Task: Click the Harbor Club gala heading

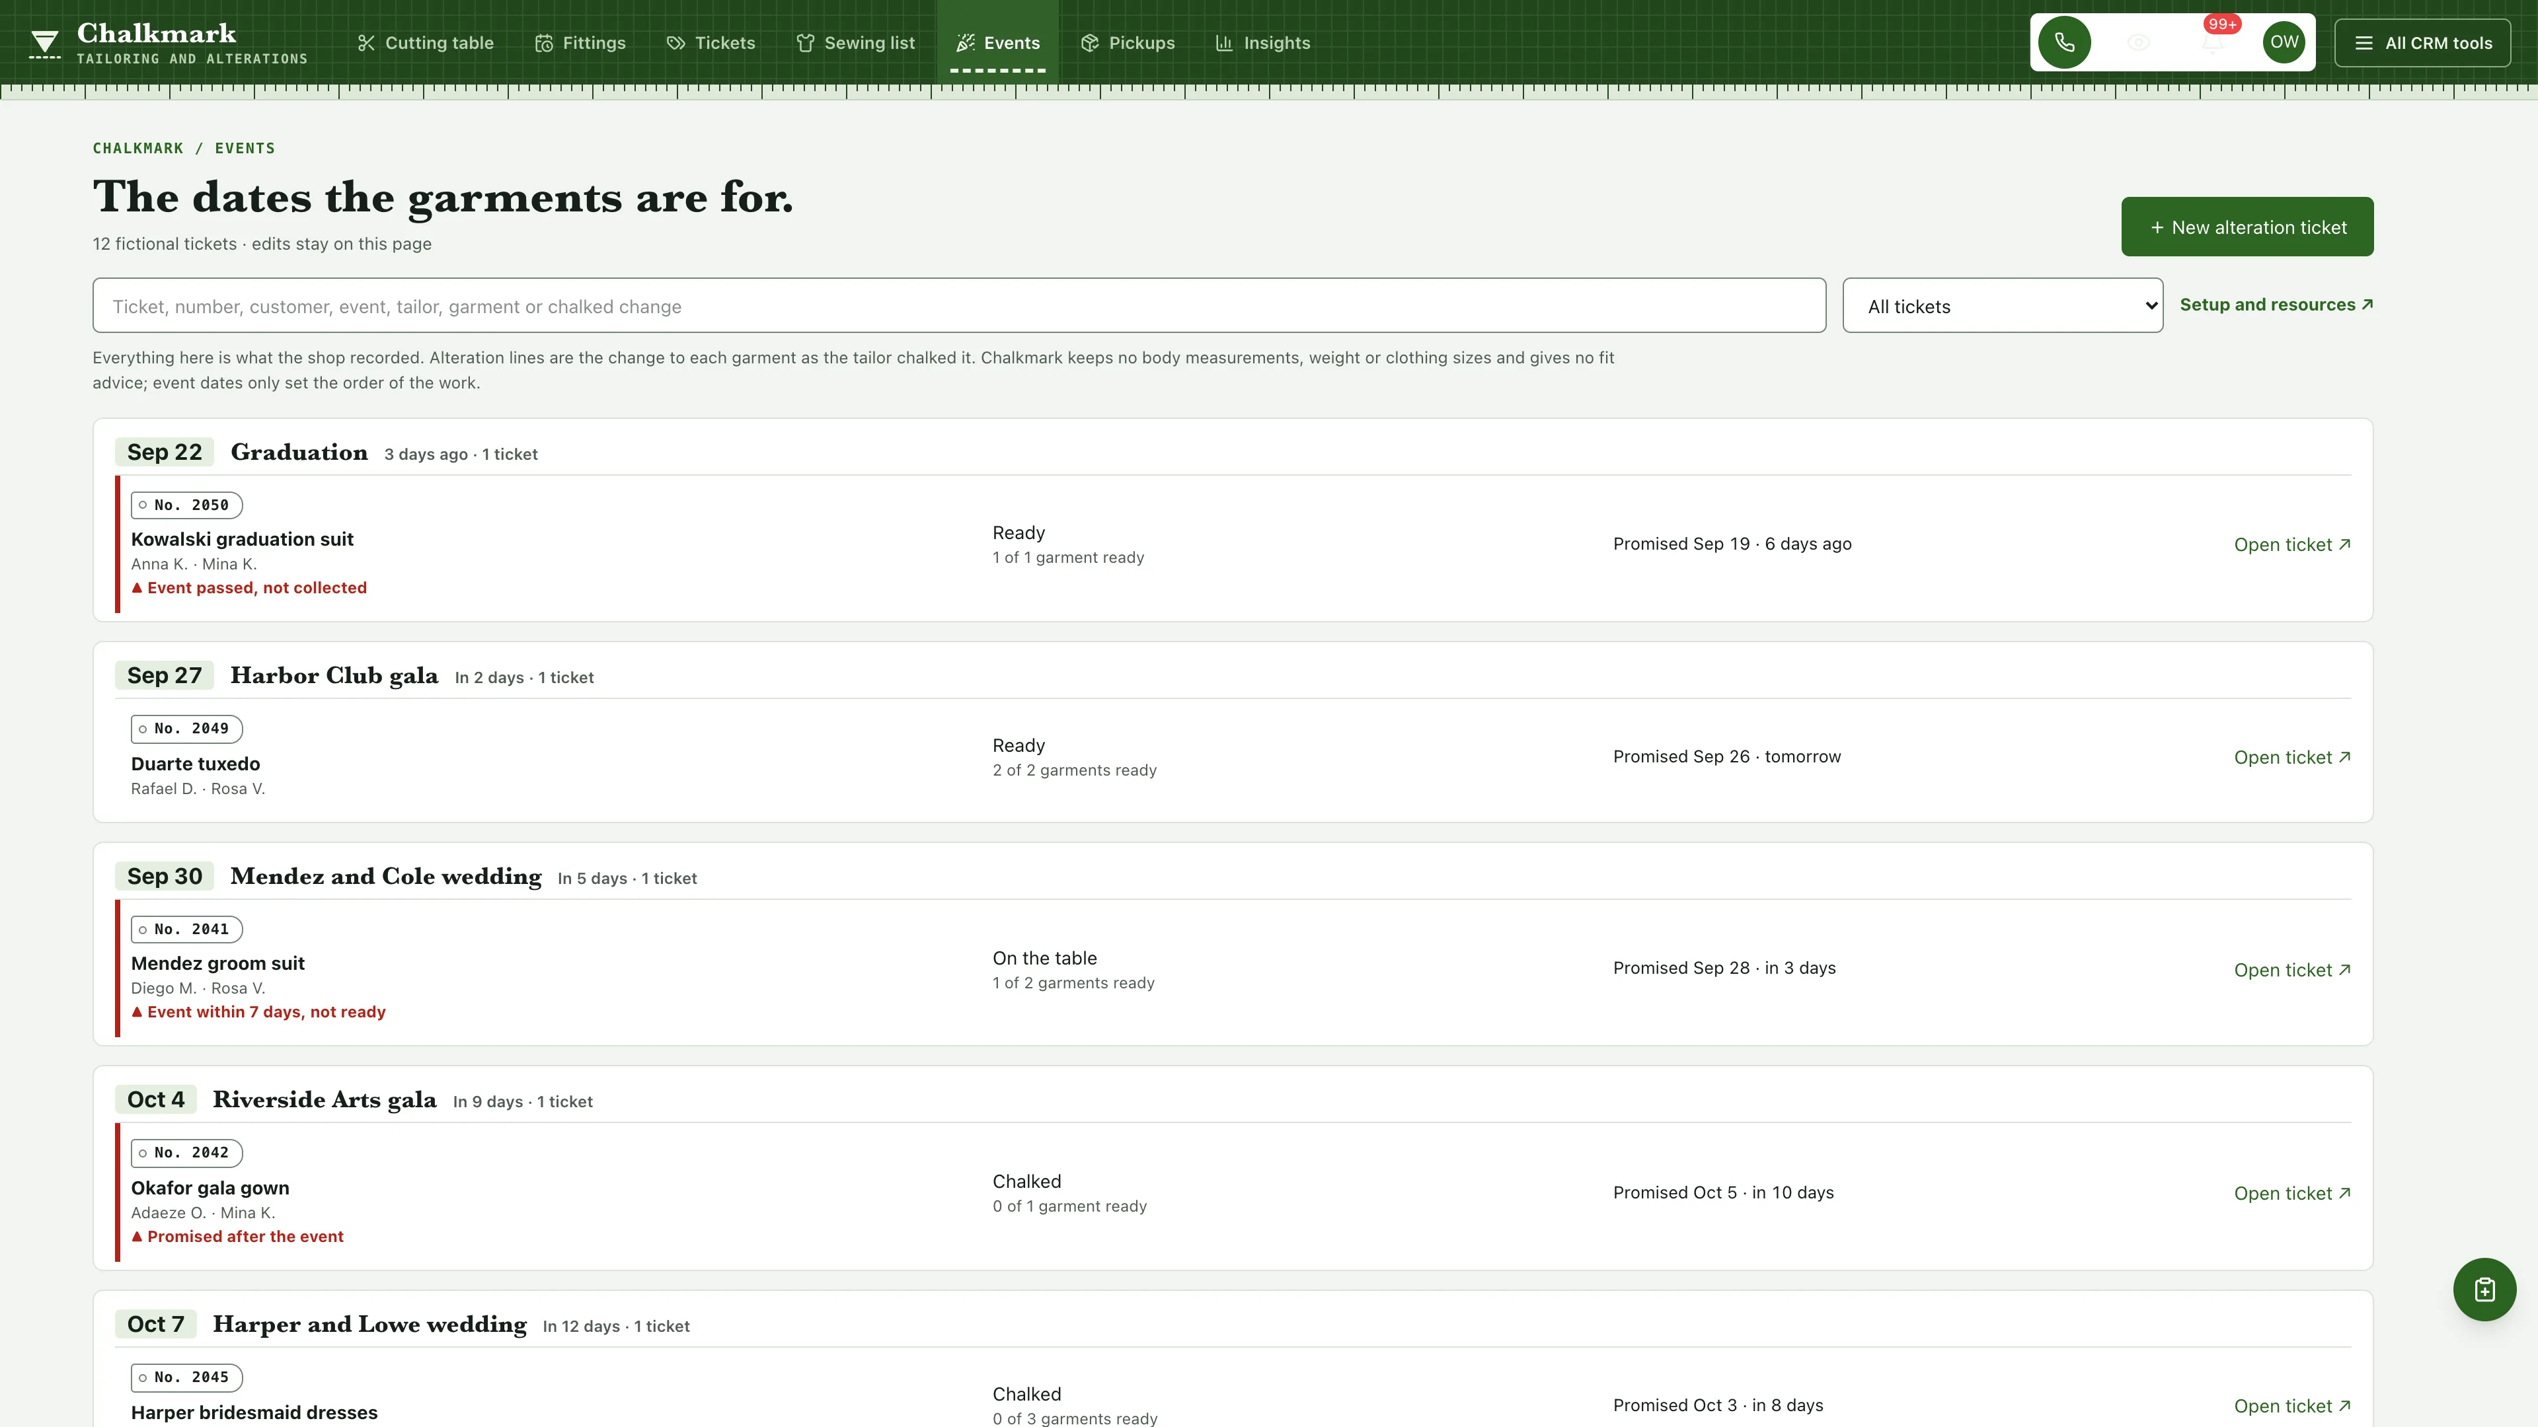Action: tap(334, 676)
